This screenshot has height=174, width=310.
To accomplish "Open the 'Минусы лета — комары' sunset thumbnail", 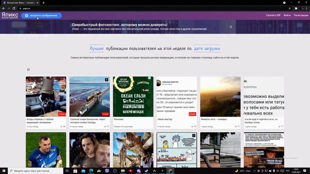I will coord(220,97).
